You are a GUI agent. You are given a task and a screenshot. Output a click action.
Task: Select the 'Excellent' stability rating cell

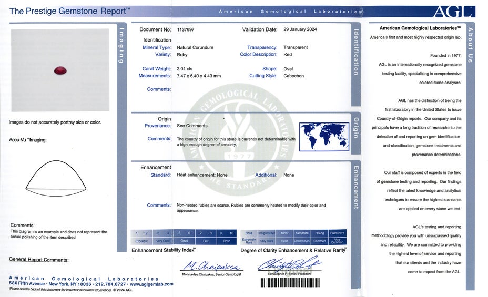point(141,241)
